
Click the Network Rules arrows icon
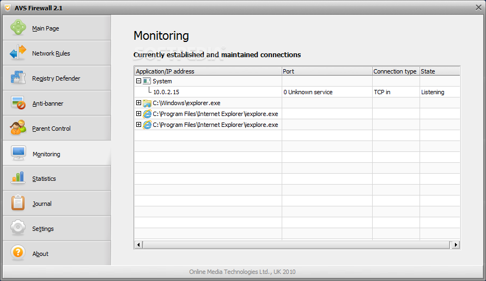click(x=18, y=52)
